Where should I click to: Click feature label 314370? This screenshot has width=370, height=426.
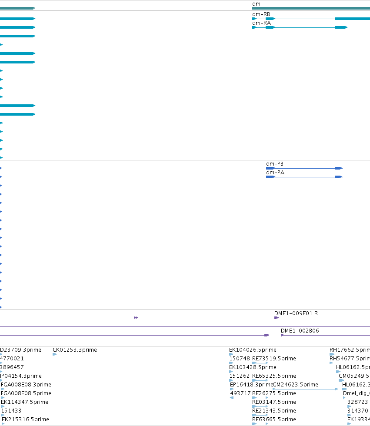click(x=357, y=411)
